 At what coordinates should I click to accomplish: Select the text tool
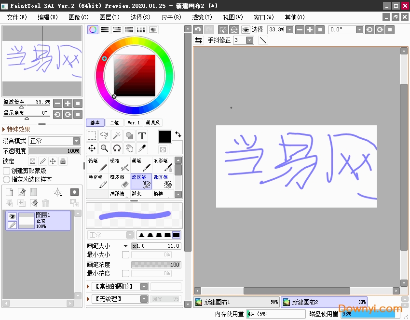tap(142, 136)
